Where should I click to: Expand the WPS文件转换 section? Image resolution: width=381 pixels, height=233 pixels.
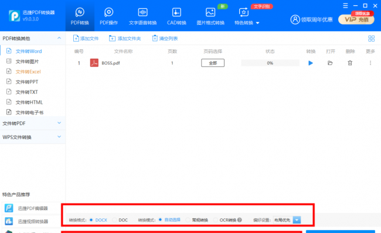click(33, 137)
